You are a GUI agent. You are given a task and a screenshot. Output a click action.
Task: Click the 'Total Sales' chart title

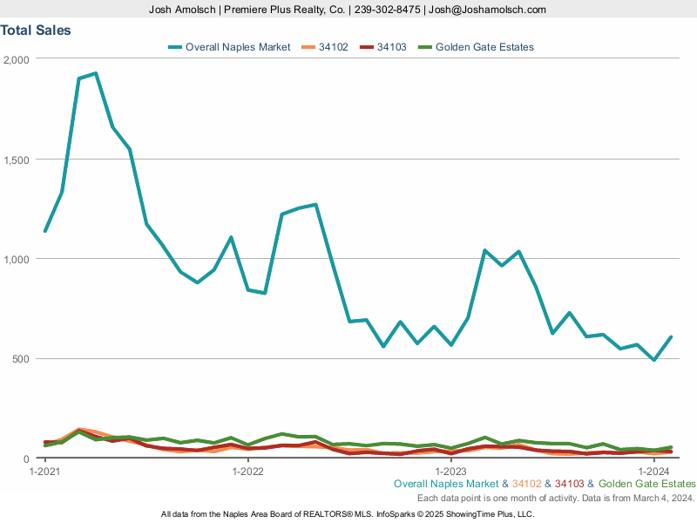36,31
